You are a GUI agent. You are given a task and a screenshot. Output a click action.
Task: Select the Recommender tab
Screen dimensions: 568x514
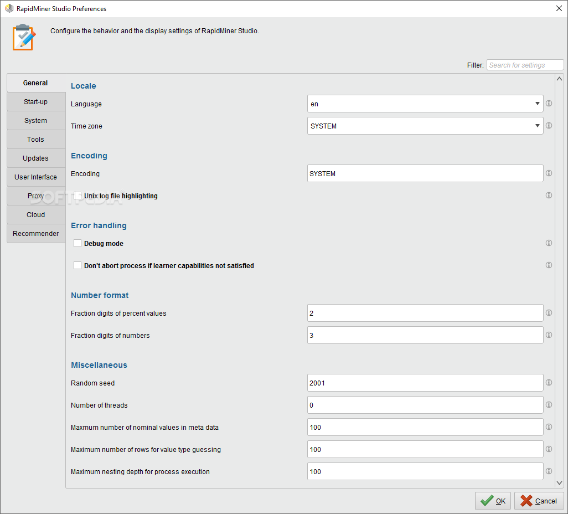[35, 234]
